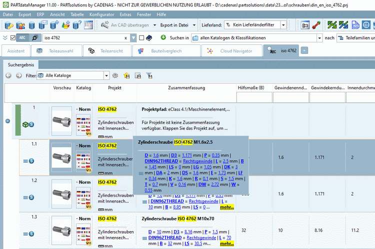This screenshot has height=249, width=375.
Task: Click the back arrow in Suchergebnis panel
Action: [x=8, y=75]
